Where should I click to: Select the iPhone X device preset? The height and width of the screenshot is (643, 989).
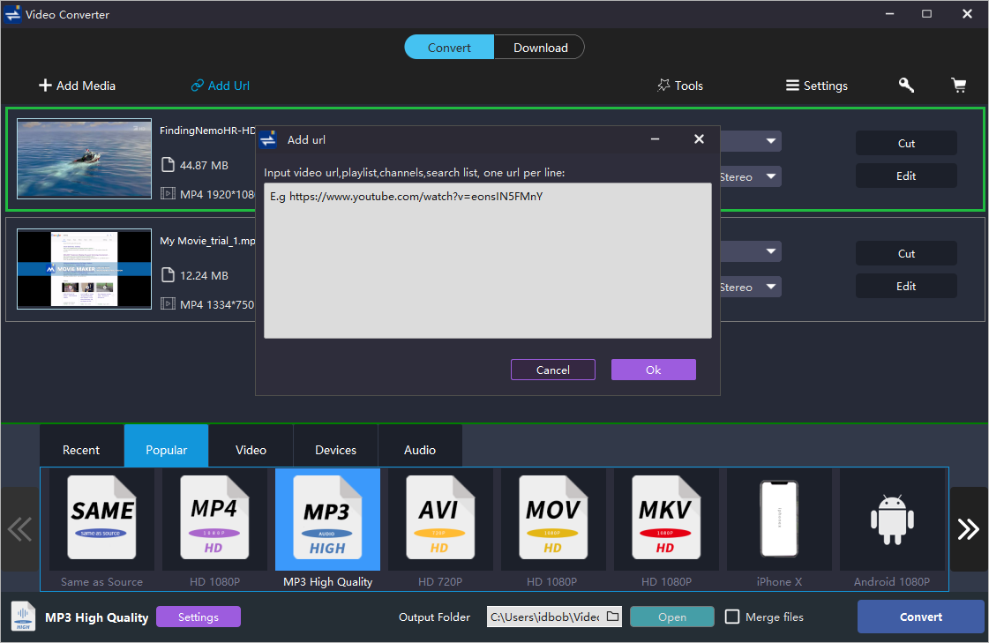pos(779,519)
